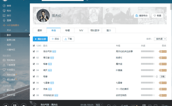Uncheck the checkbox for song 01 告白气球

point(34,51)
